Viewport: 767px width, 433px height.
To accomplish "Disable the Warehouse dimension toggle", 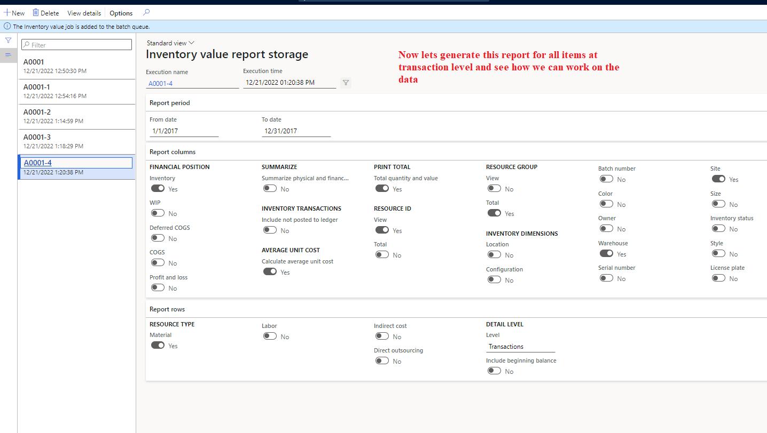I will click(x=606, y=253).
